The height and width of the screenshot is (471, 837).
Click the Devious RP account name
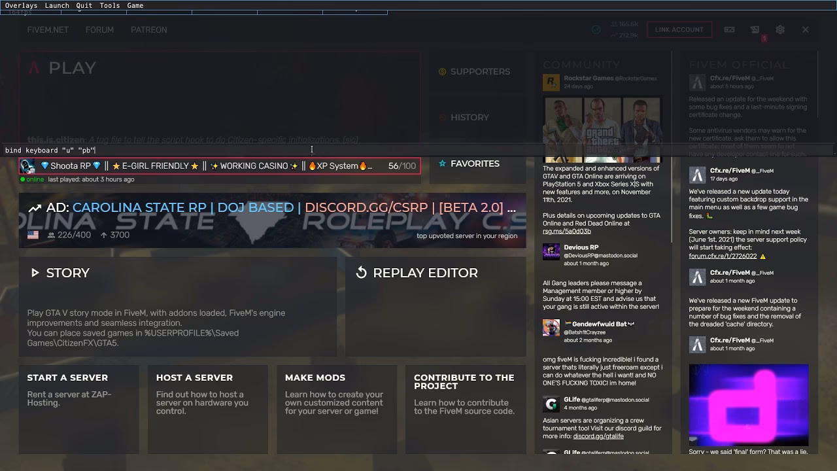[581, 247]
